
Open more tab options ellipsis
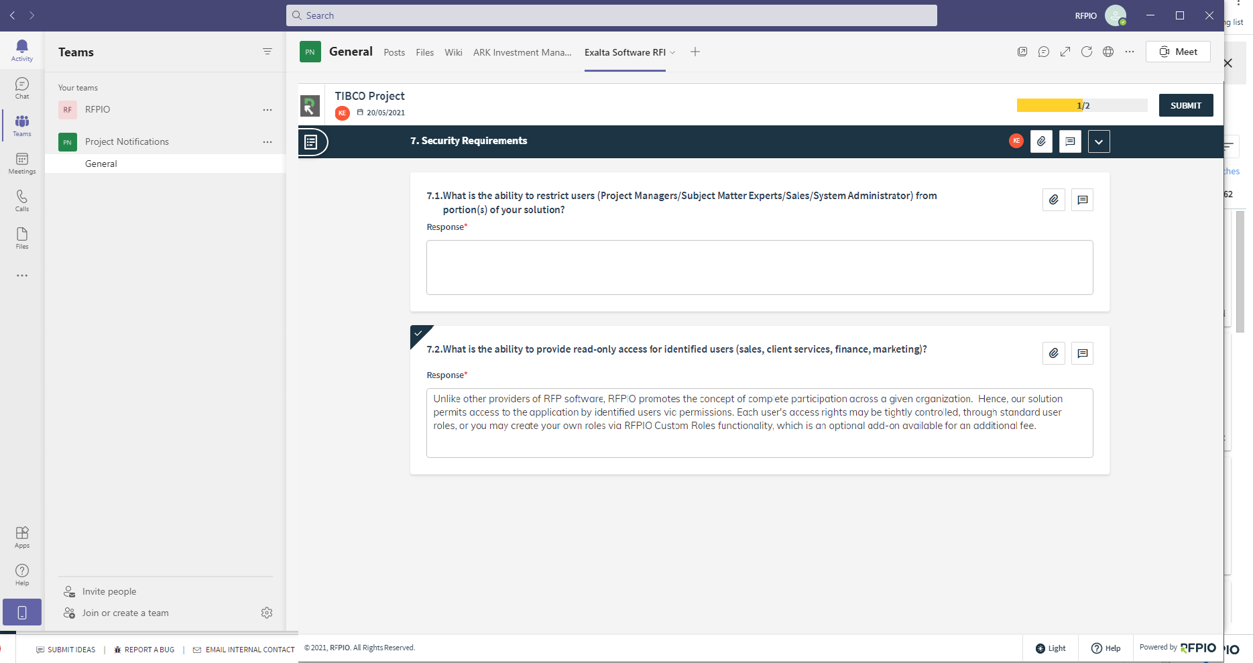(1130, 52)
